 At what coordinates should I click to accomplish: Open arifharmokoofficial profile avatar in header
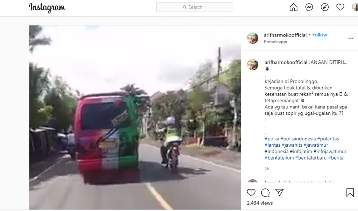pyautogui.click(x=252, y=38)
